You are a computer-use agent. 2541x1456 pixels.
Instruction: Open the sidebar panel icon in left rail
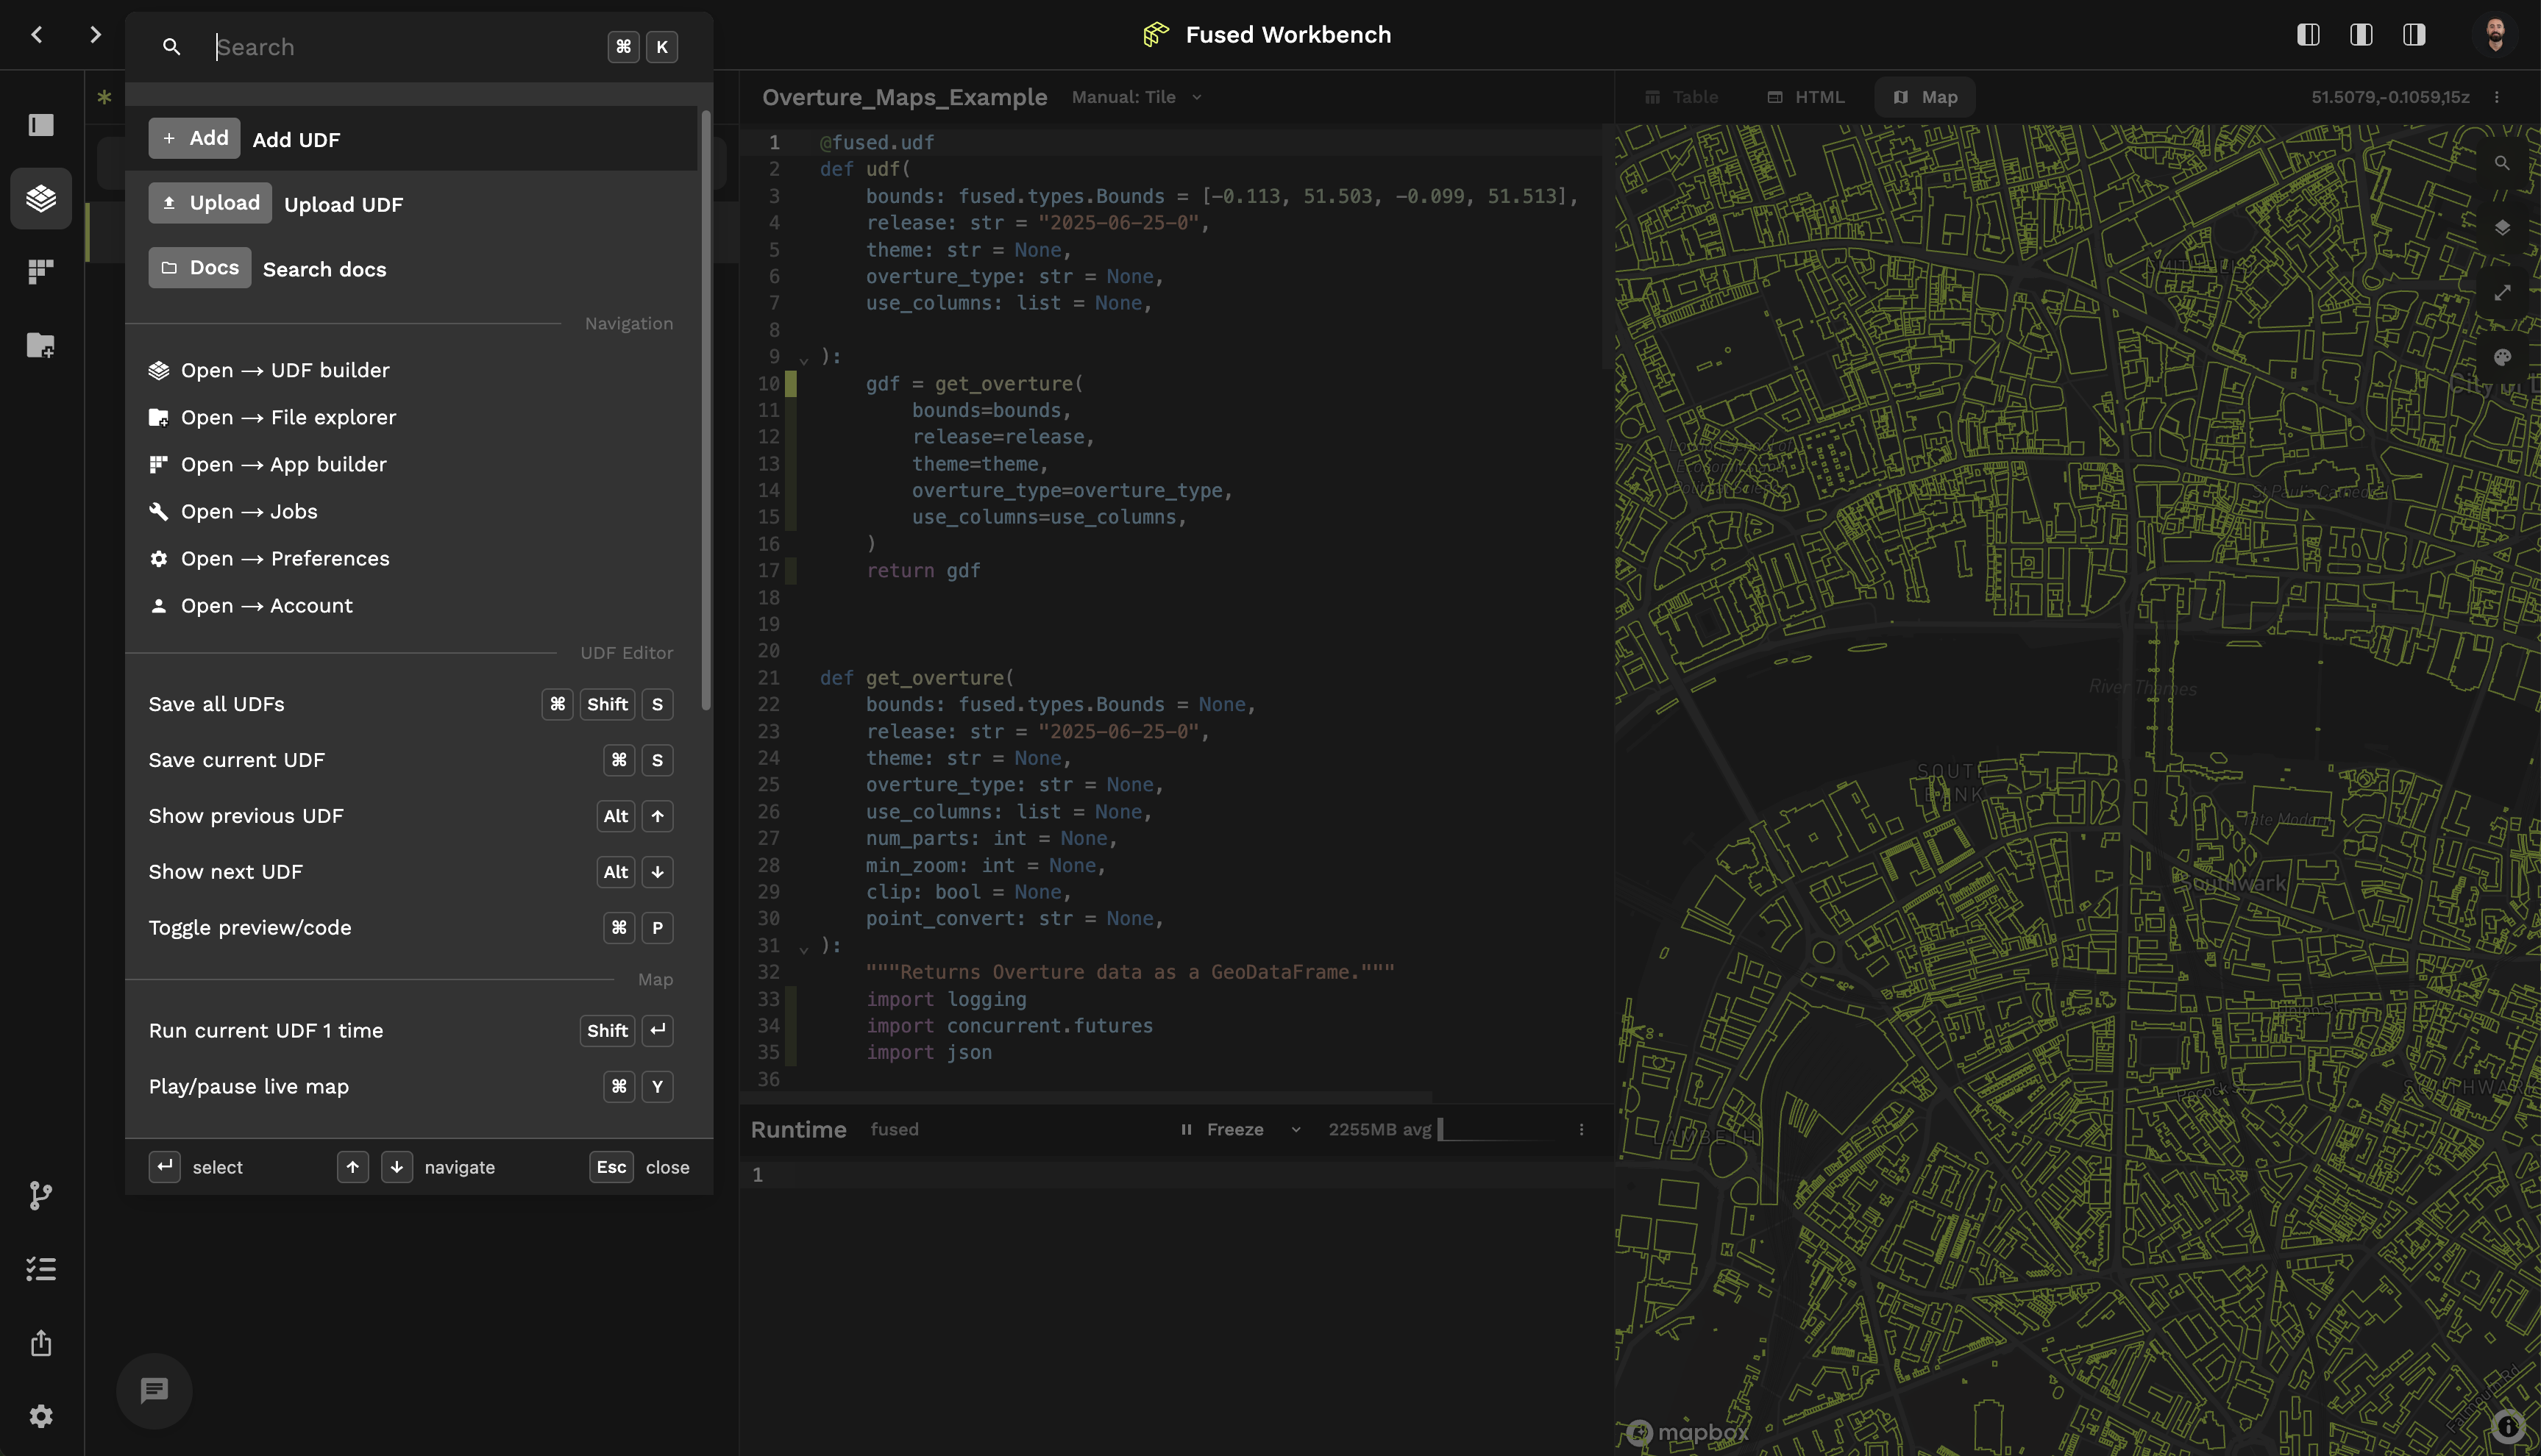41,125
